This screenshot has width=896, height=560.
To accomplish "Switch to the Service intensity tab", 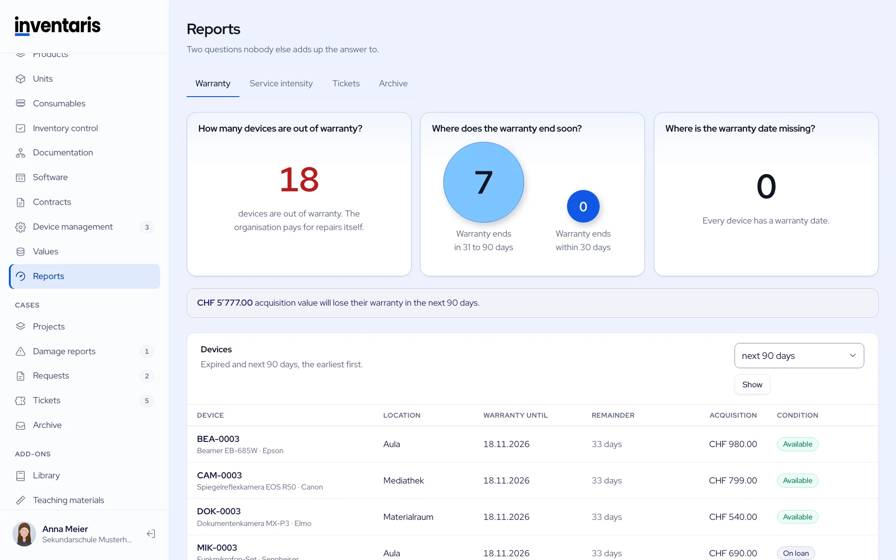I will pyautogui.click(x=281, y=84).
